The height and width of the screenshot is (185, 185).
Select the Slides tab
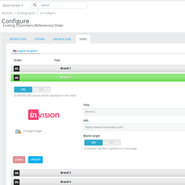[x=83, y=39]
